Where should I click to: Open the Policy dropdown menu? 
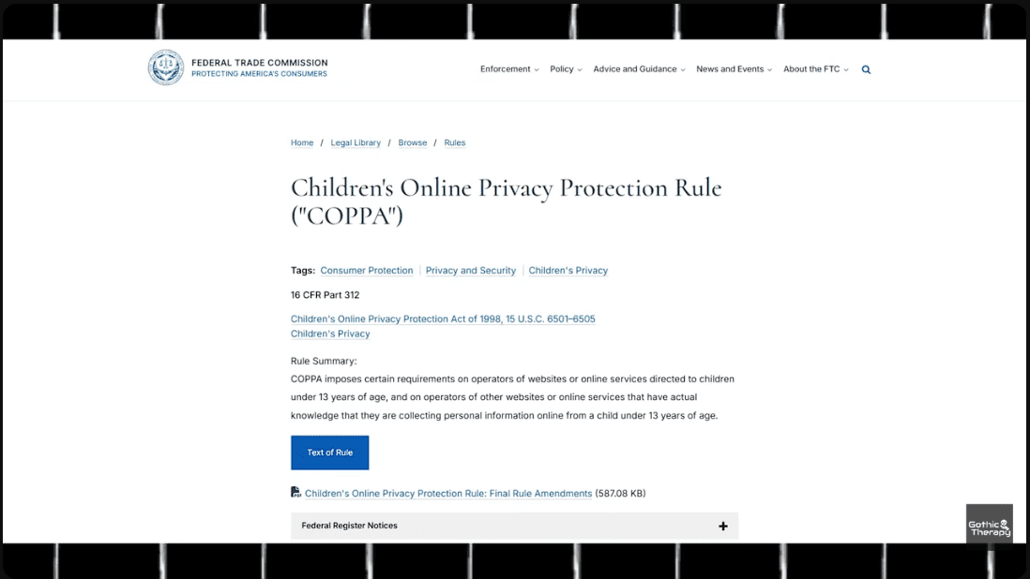(x=566, y=69)
